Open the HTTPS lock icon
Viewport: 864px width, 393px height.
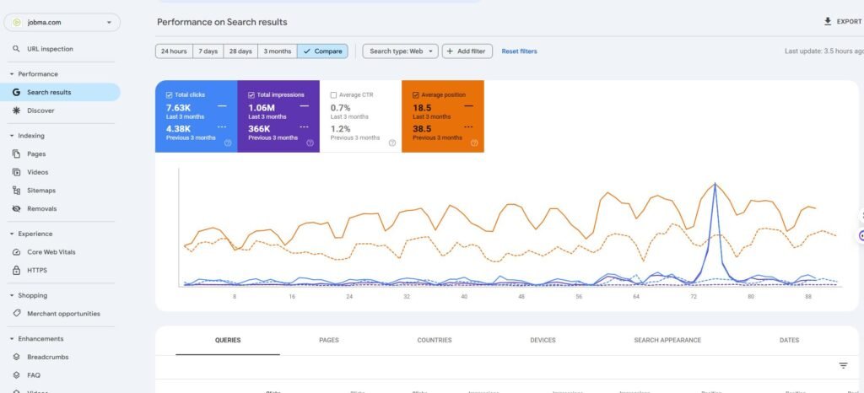pyautogui.click(x=16, y=270)
